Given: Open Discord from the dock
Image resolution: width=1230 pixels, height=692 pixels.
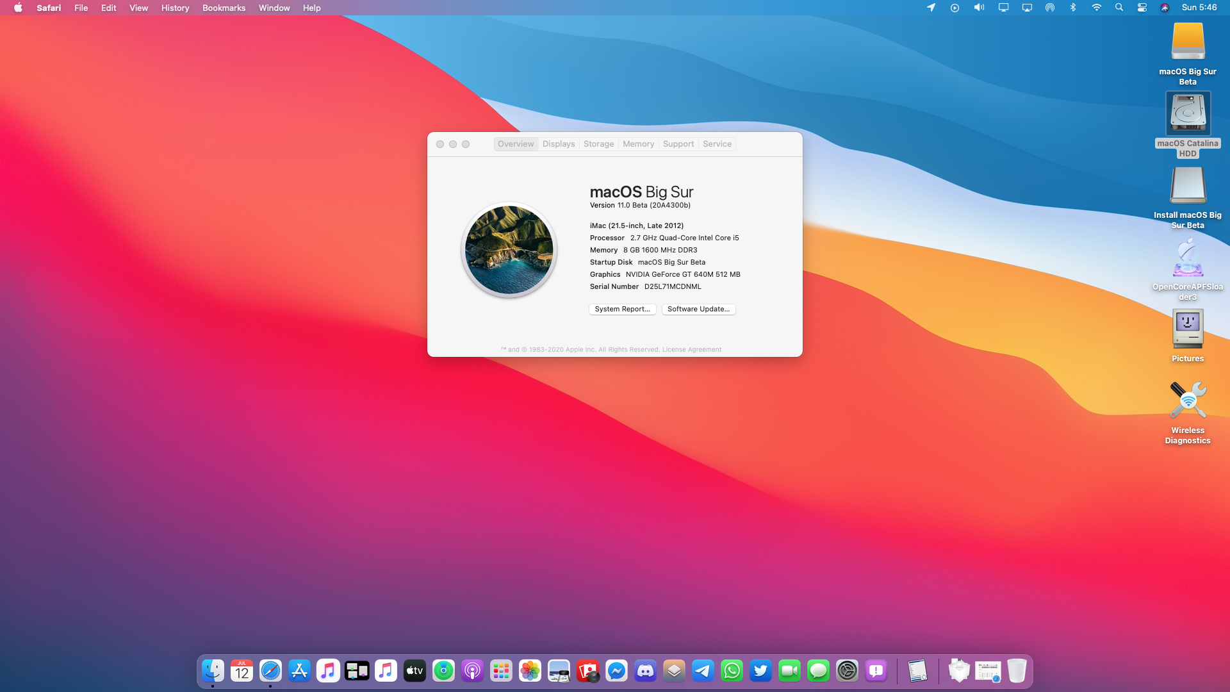Looking at the screenshot, I should 645,671.
